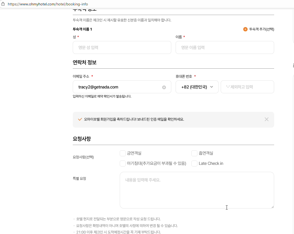Viewport: 294px width, 234px height.
Task: Click inside the 특별 요청 text area
Action: tap(197, 190)
